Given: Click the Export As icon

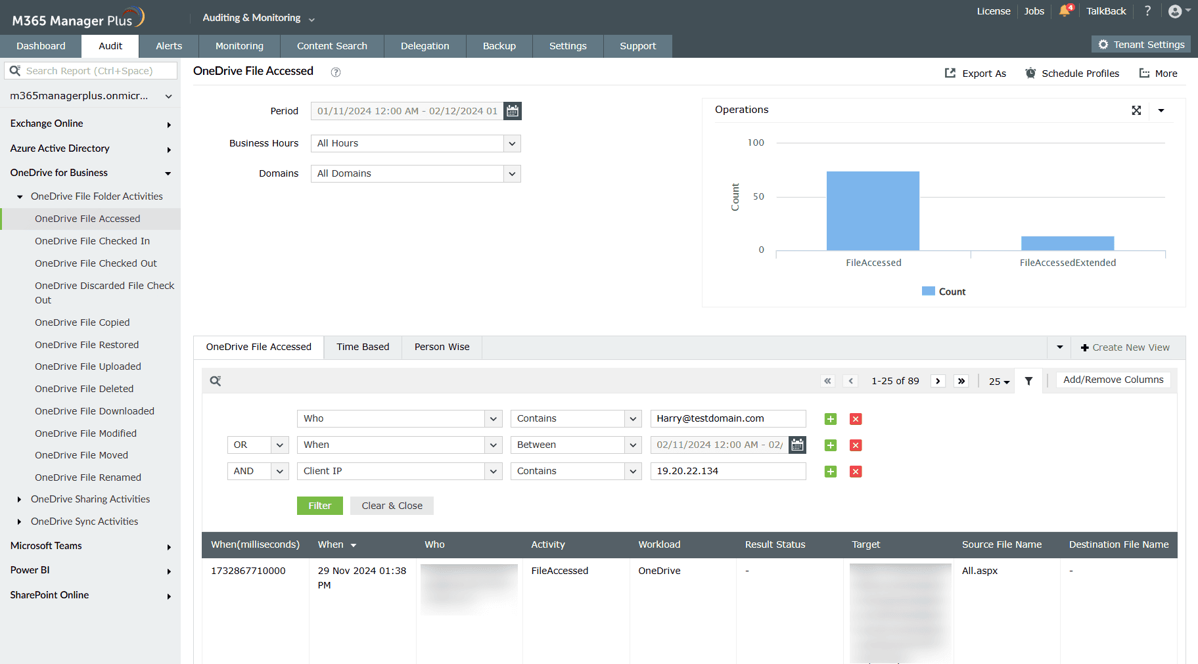Looking at the screenshot, I should click(950, 73).
